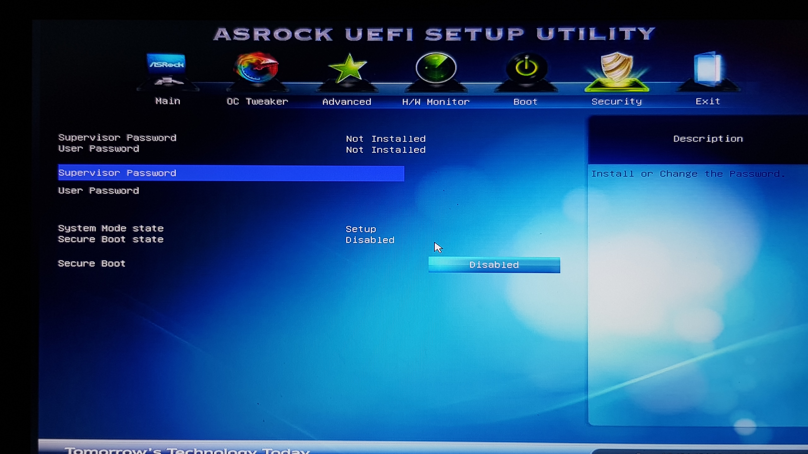The image size is (808, 454).
Task: Click the Secure Boot state label
Action: (111, 239)
